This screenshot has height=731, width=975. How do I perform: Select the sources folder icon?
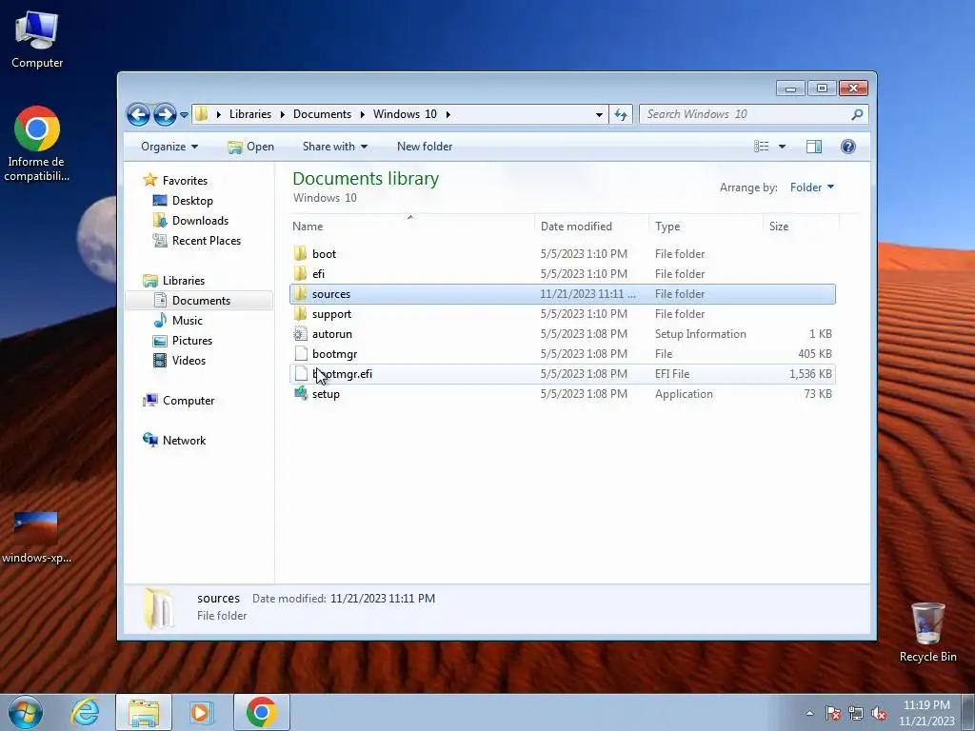(x=300, y=294)
